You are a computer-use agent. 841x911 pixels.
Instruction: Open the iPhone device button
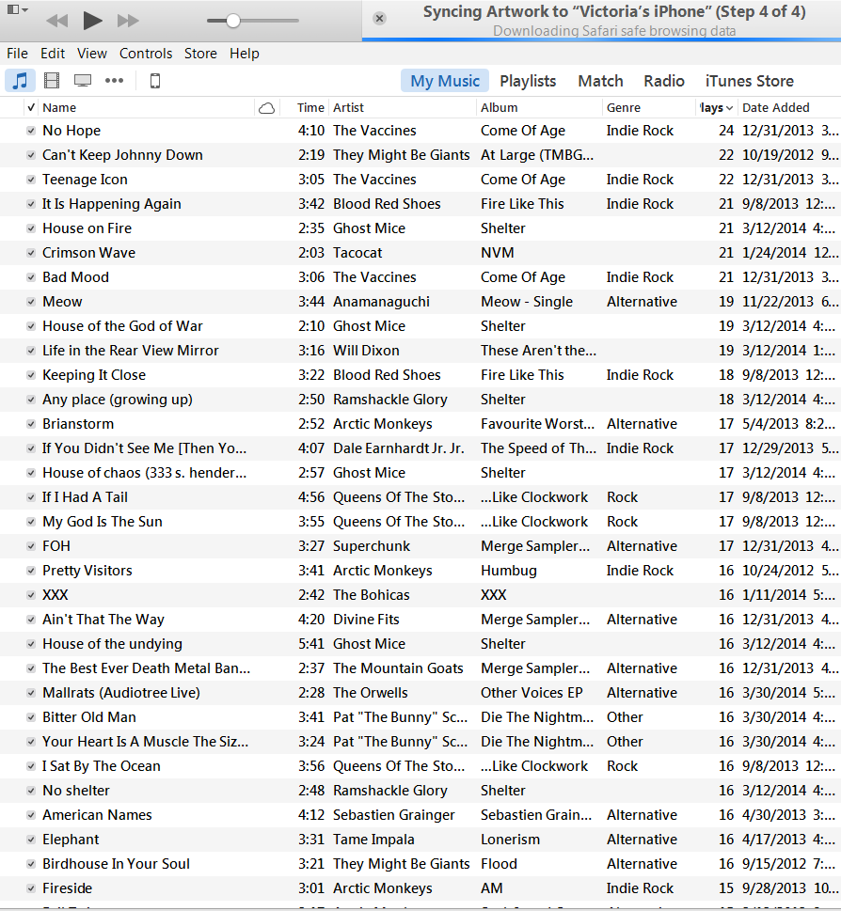155,81
